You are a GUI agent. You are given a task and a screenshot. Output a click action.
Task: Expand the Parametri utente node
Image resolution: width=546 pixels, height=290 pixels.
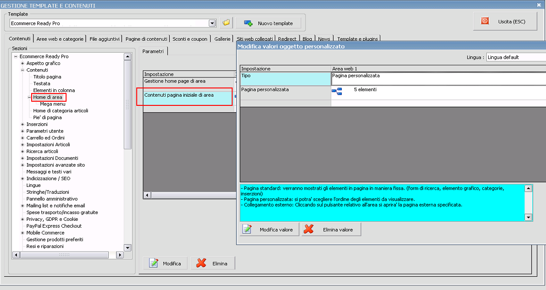pyautogui.click(x=22, y=131)
